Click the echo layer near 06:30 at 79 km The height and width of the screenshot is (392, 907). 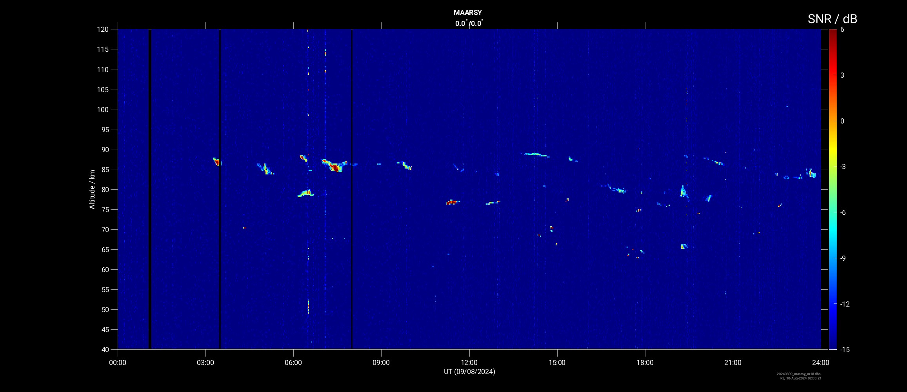pos(305,193)
